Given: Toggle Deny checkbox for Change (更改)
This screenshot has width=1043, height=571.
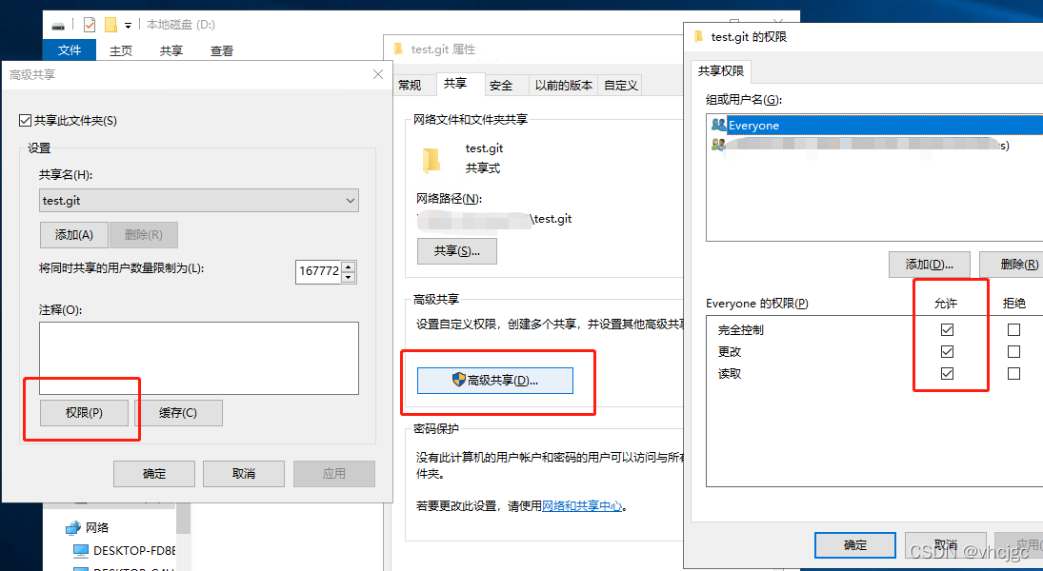Looking at the screenshot, I should (x=1013, y=351).
